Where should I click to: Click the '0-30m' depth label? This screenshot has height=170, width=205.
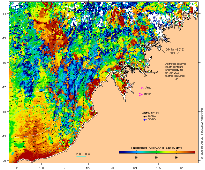[x=152, y=116]
